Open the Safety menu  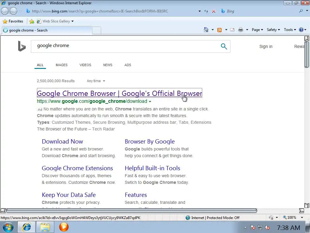coord(273,30)
